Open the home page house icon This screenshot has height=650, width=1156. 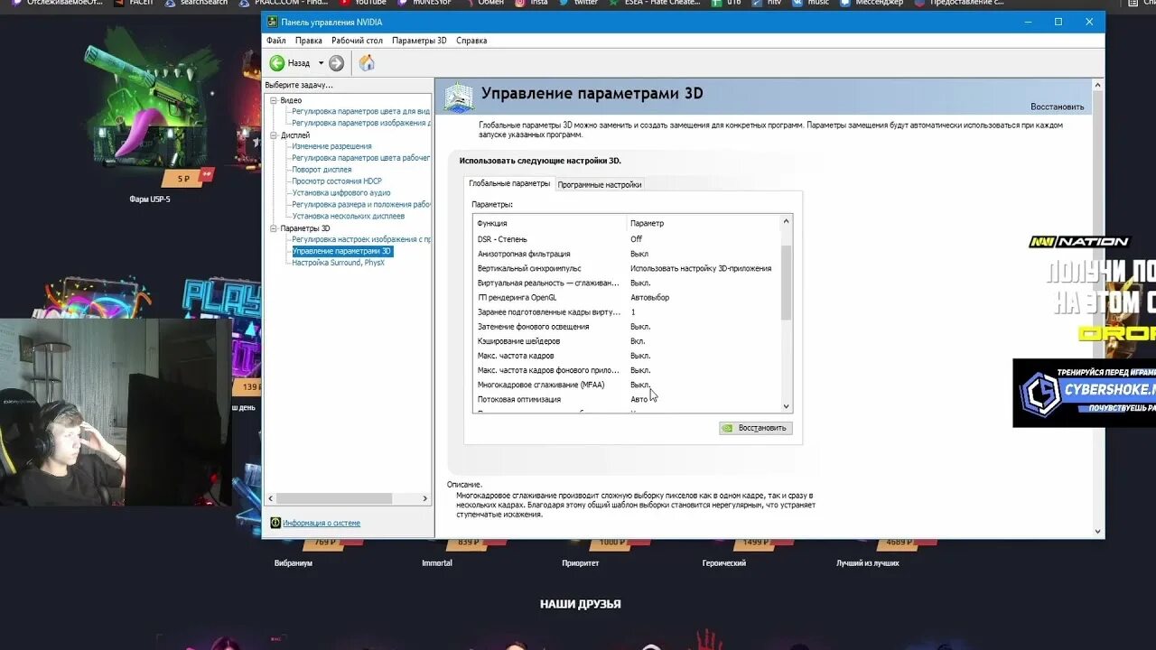pos(367,63)
